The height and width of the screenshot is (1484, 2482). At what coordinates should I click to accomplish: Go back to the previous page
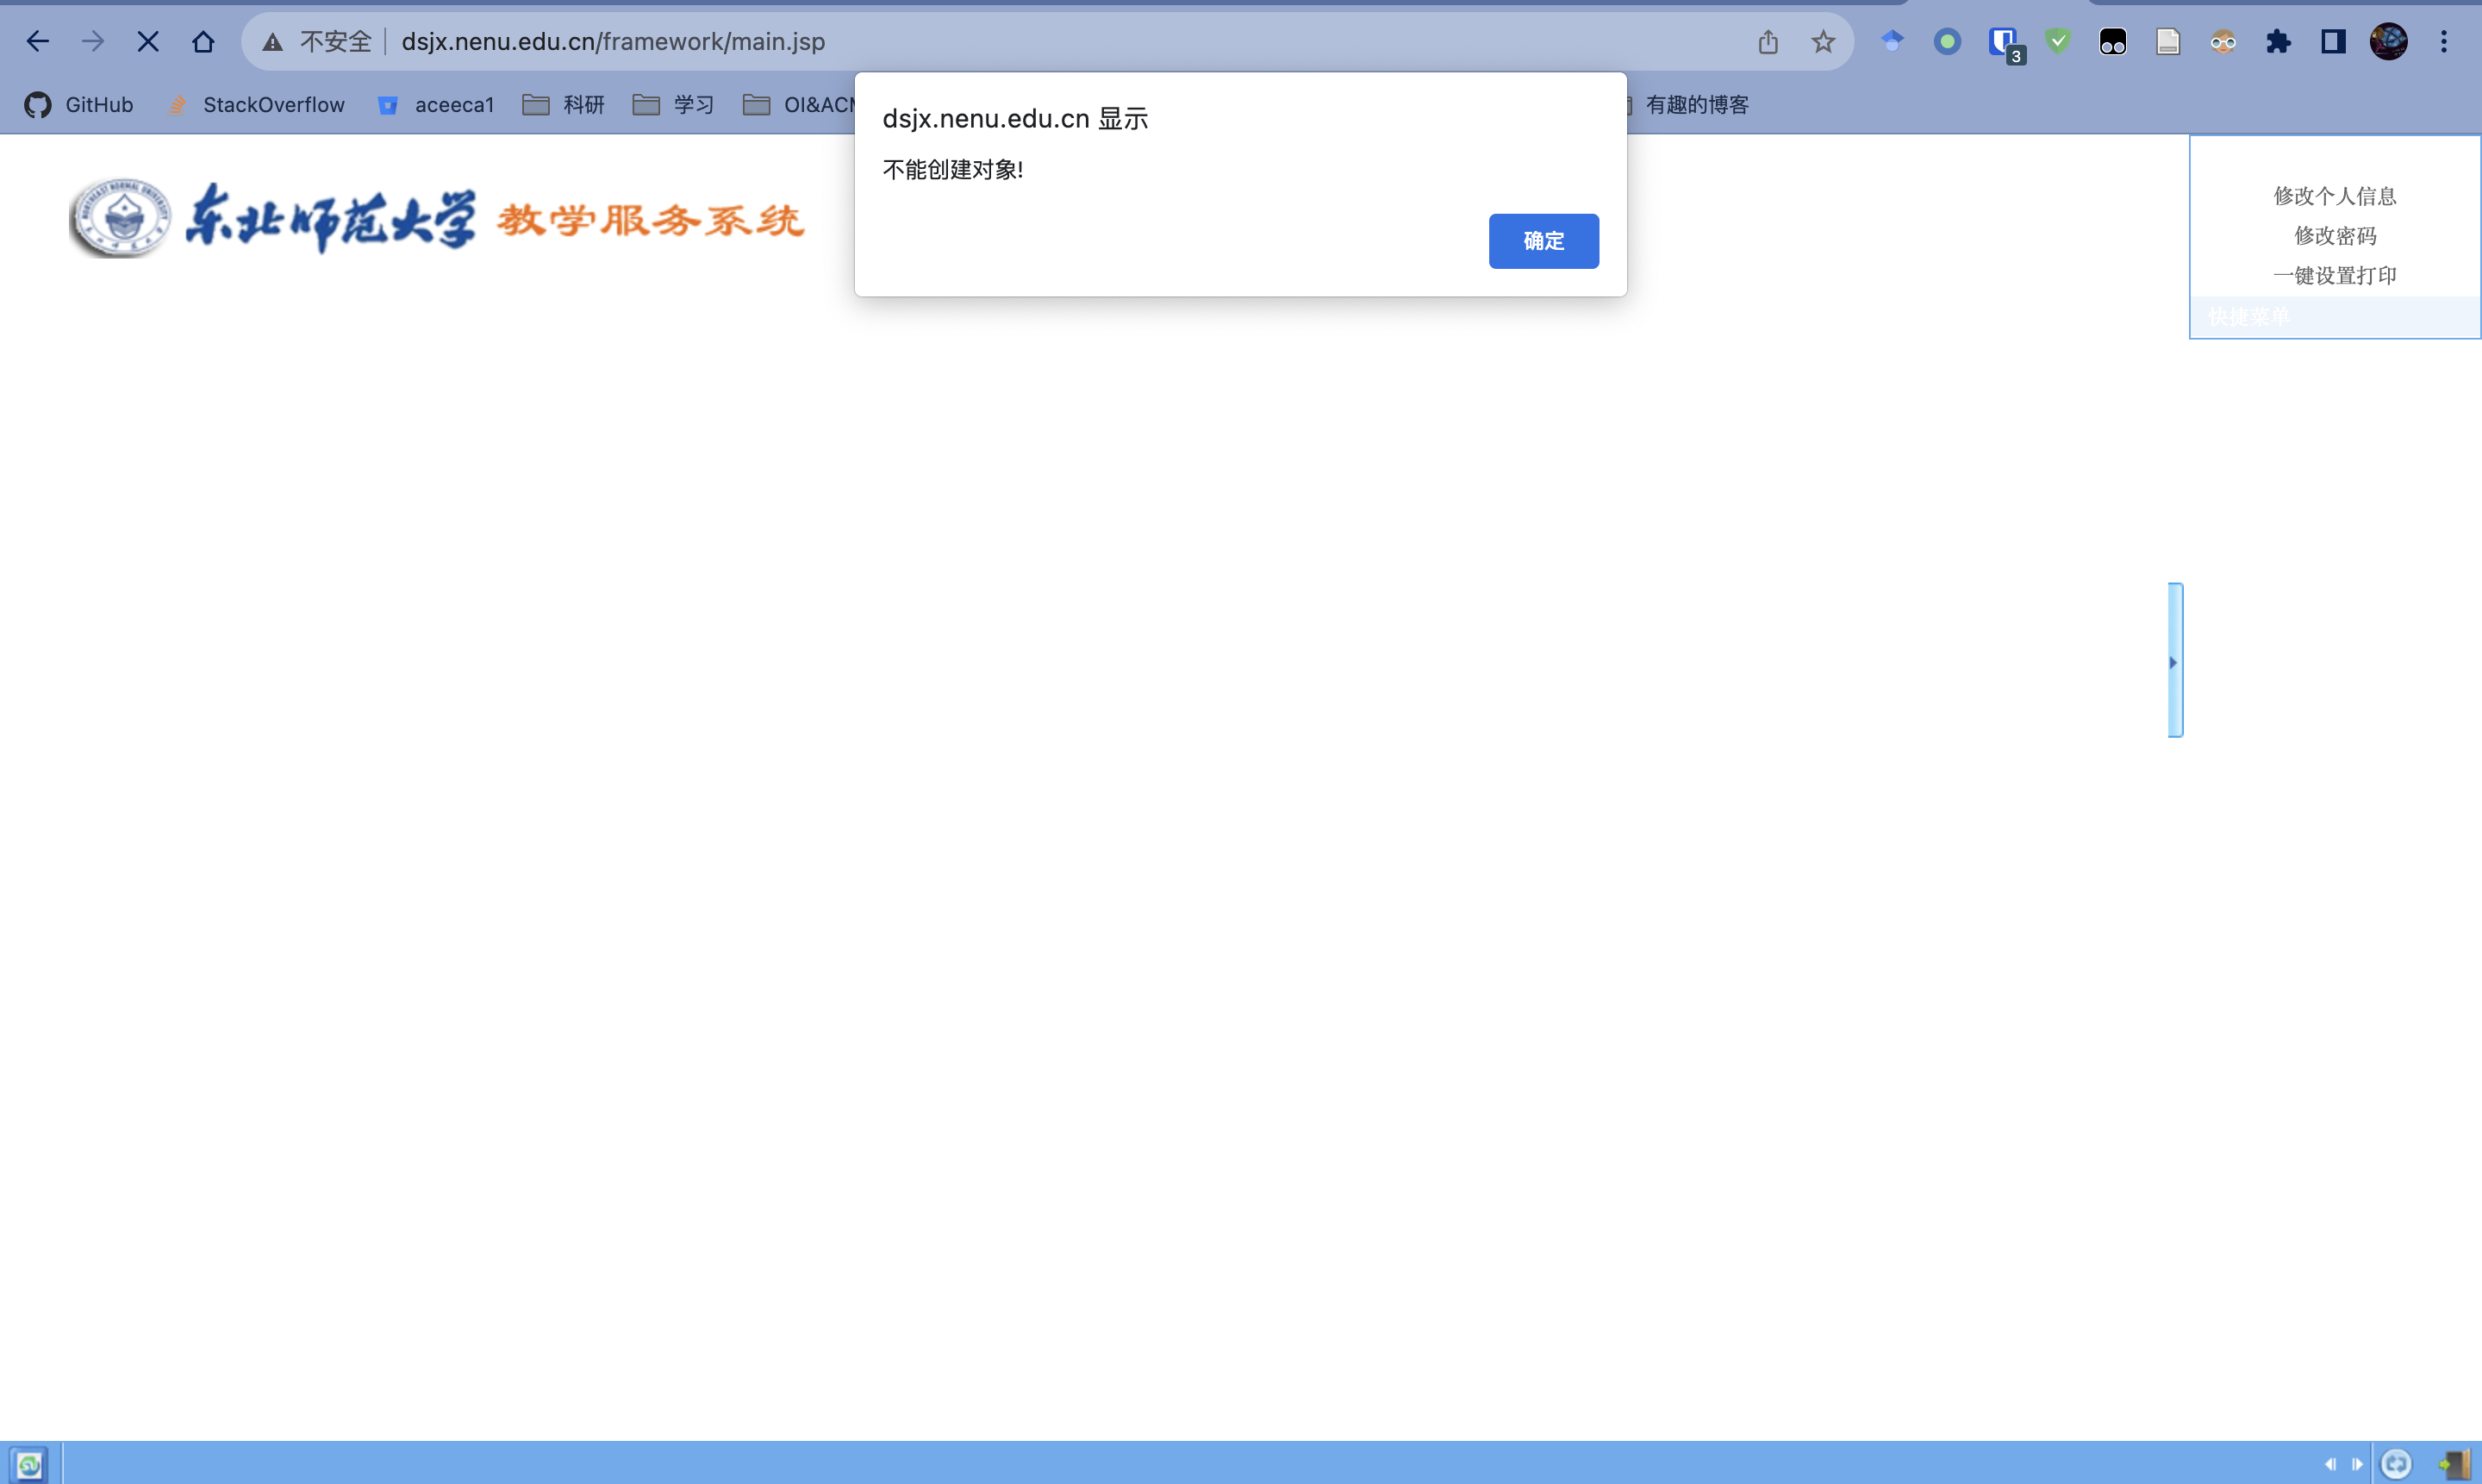38,41
